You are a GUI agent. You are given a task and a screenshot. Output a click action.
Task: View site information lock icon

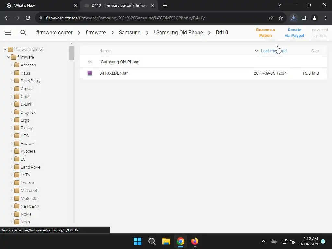(41, 18)
